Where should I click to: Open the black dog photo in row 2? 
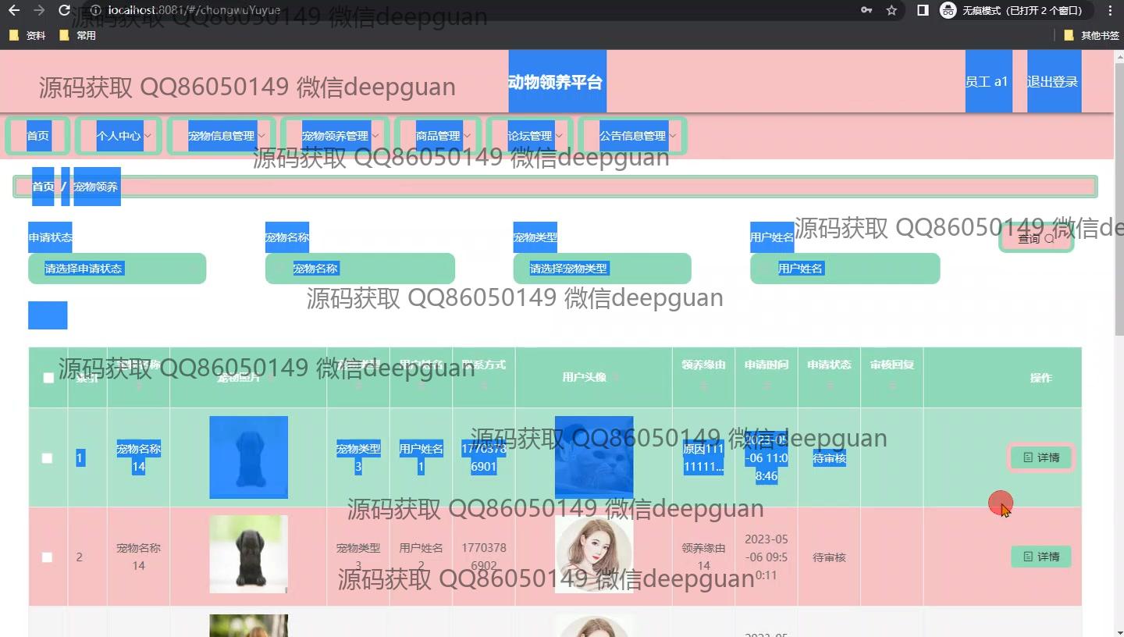pyautogui.click(x=248, y=553)
